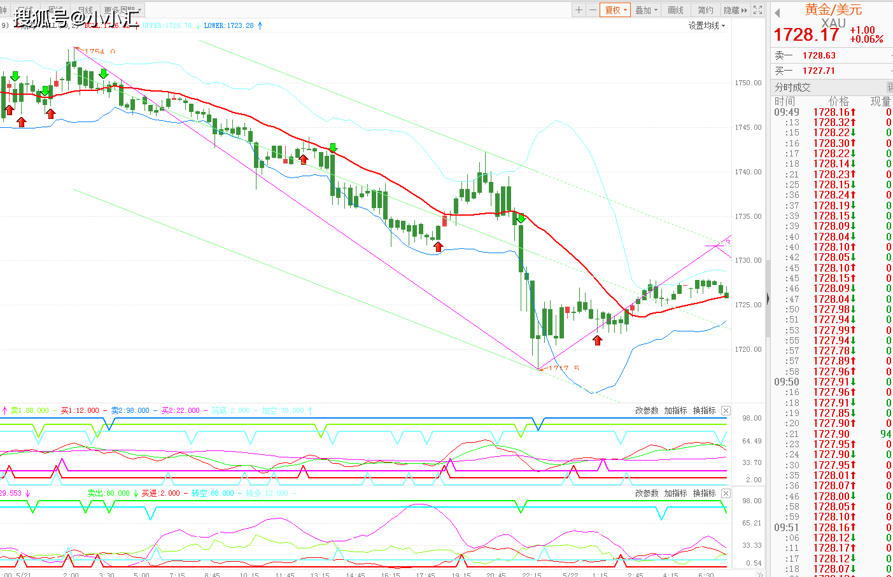This screenshot has height=577, width=893.
Task: Click 加指标 in the 卖1/买1 indicator panel
Action: (x=675, y=410)
